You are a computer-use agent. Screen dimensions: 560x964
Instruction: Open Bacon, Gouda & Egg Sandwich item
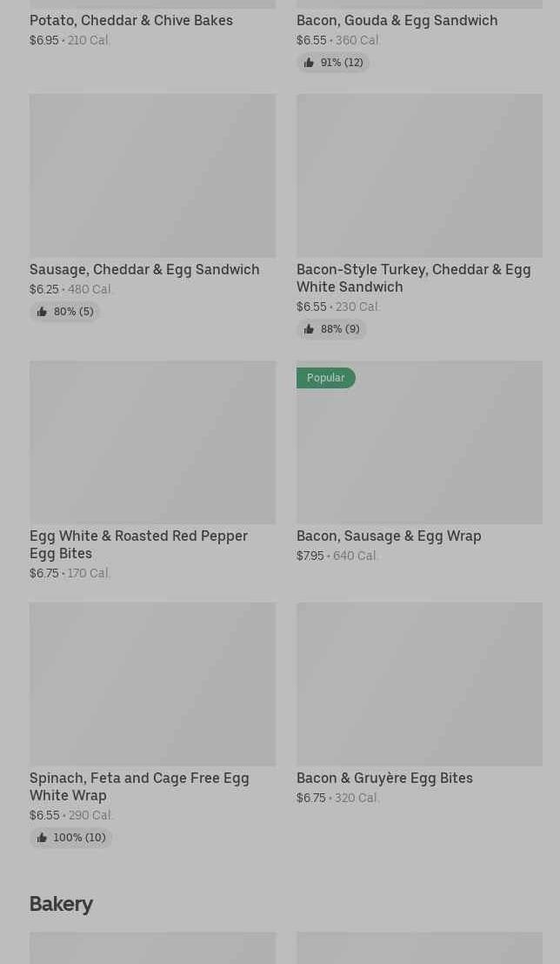pos(397,20)
